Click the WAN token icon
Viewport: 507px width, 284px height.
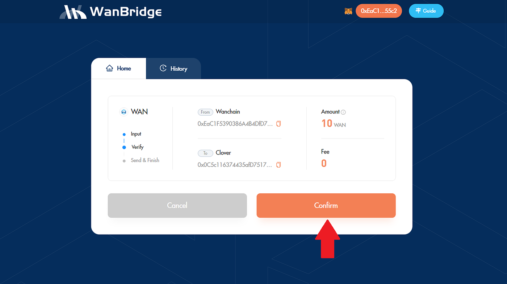[124, 112]
